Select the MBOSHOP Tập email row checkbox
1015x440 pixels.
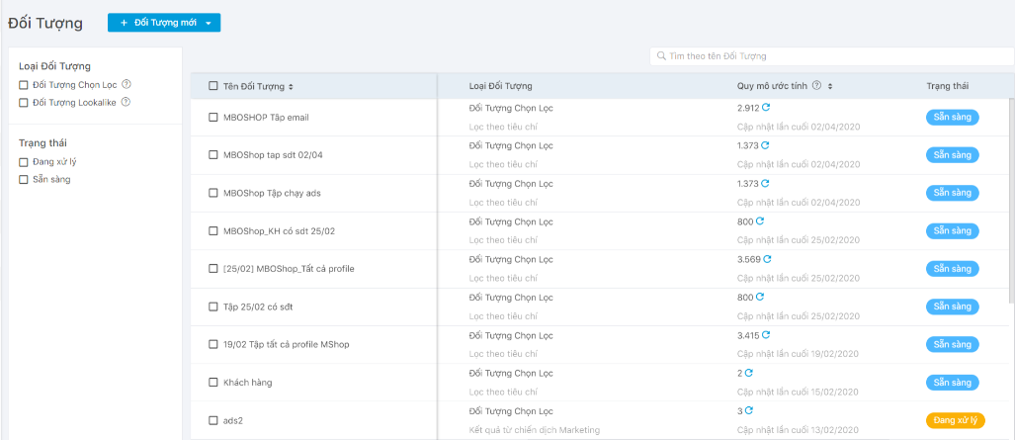(x=212, y=118)
